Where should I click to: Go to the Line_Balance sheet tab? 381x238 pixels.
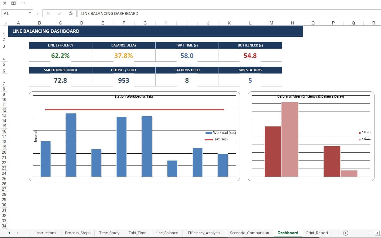pos(167,233)
